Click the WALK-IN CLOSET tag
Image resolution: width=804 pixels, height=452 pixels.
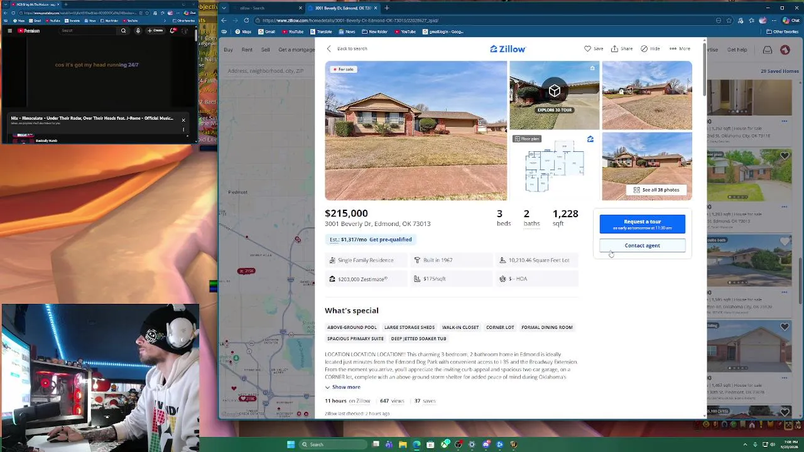[460, 327]
